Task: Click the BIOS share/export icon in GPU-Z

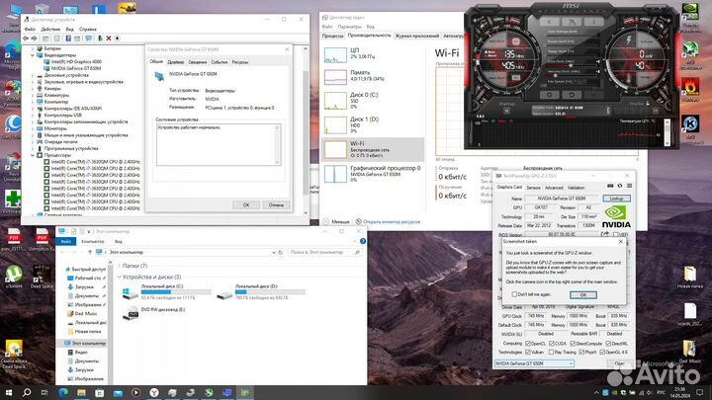Action: pyautogui.click(x=605, y=234)
